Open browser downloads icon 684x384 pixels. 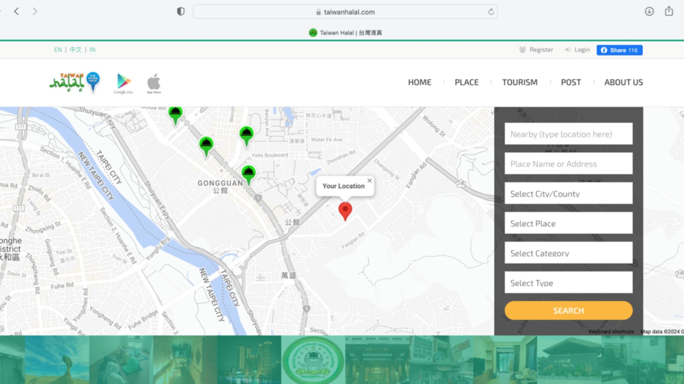(649, 11)
